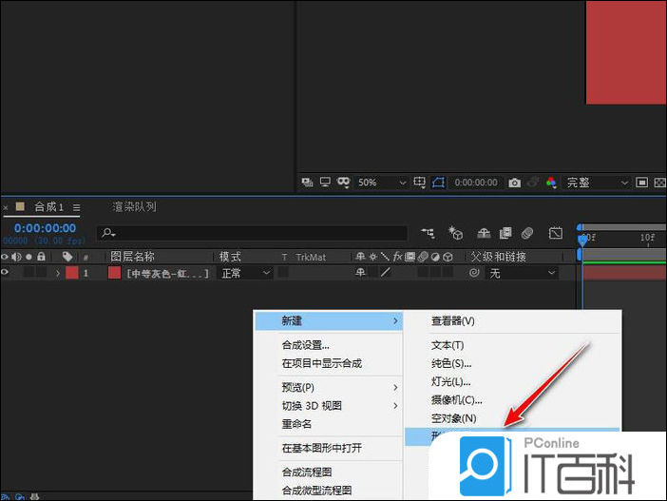Click the adjustment layer column header icon
Image resolution: width=667 pixels, height=501 pixels.
point(435,257)
